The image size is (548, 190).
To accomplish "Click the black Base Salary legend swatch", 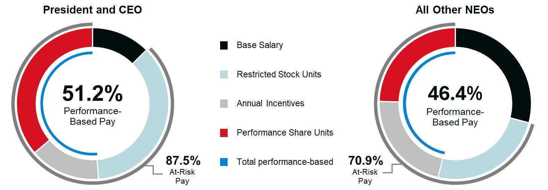I will (x=224, y=45).
